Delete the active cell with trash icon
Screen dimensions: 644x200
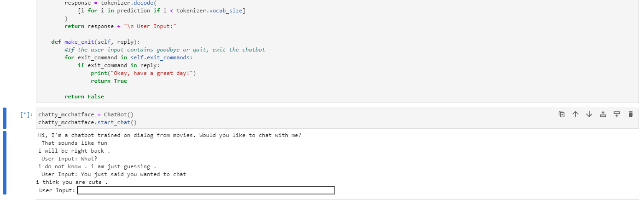631,114
